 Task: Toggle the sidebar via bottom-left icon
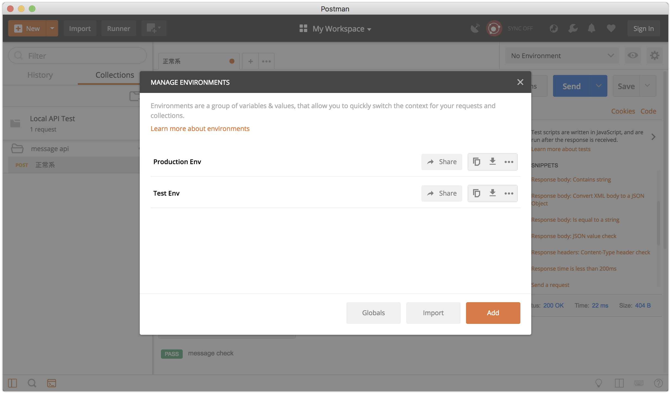(x=13, y=383)
